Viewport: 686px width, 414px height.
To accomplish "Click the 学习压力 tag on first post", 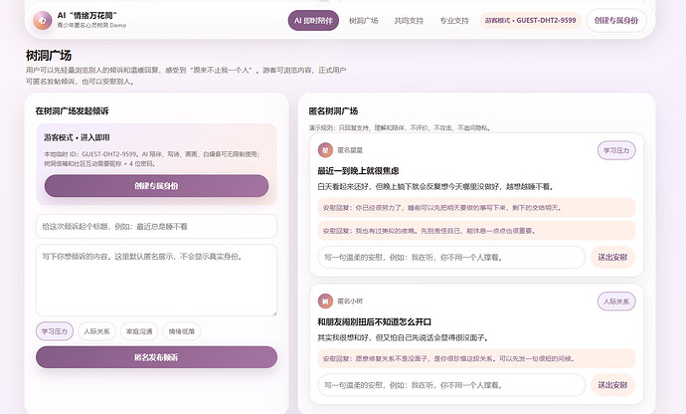I will (x=616, y=150).
